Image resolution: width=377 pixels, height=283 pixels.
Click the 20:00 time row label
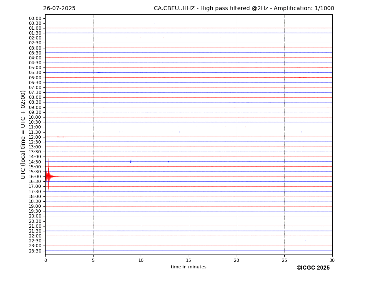(35, 216)
